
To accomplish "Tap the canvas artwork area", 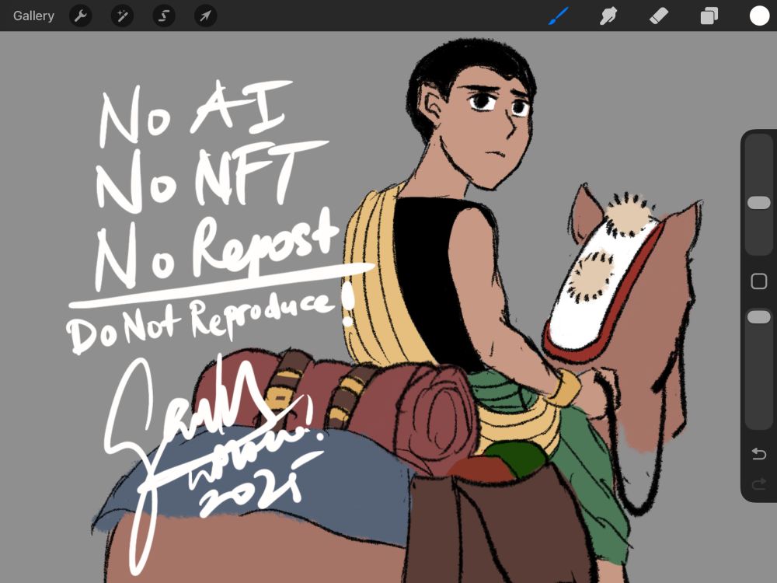I will [x=388, y=311].
